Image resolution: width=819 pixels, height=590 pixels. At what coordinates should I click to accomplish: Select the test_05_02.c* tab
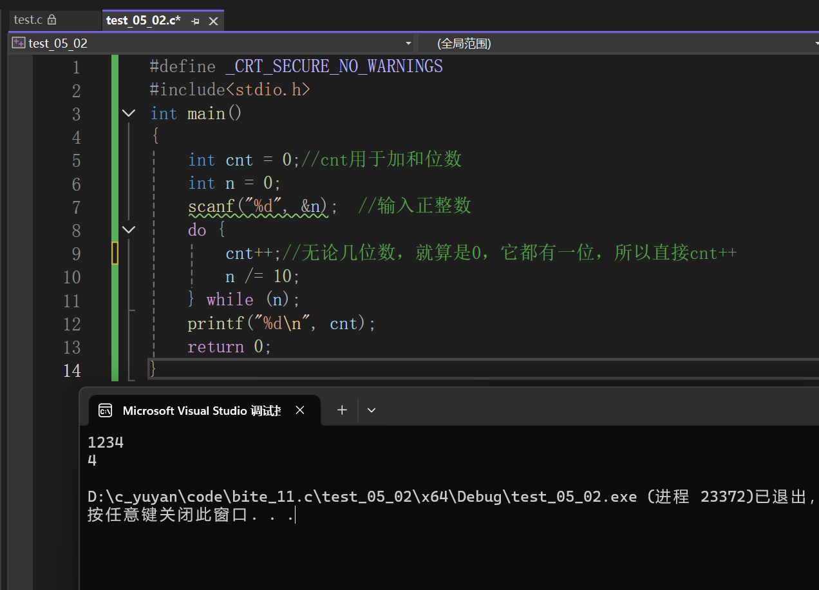click(143, 21)
